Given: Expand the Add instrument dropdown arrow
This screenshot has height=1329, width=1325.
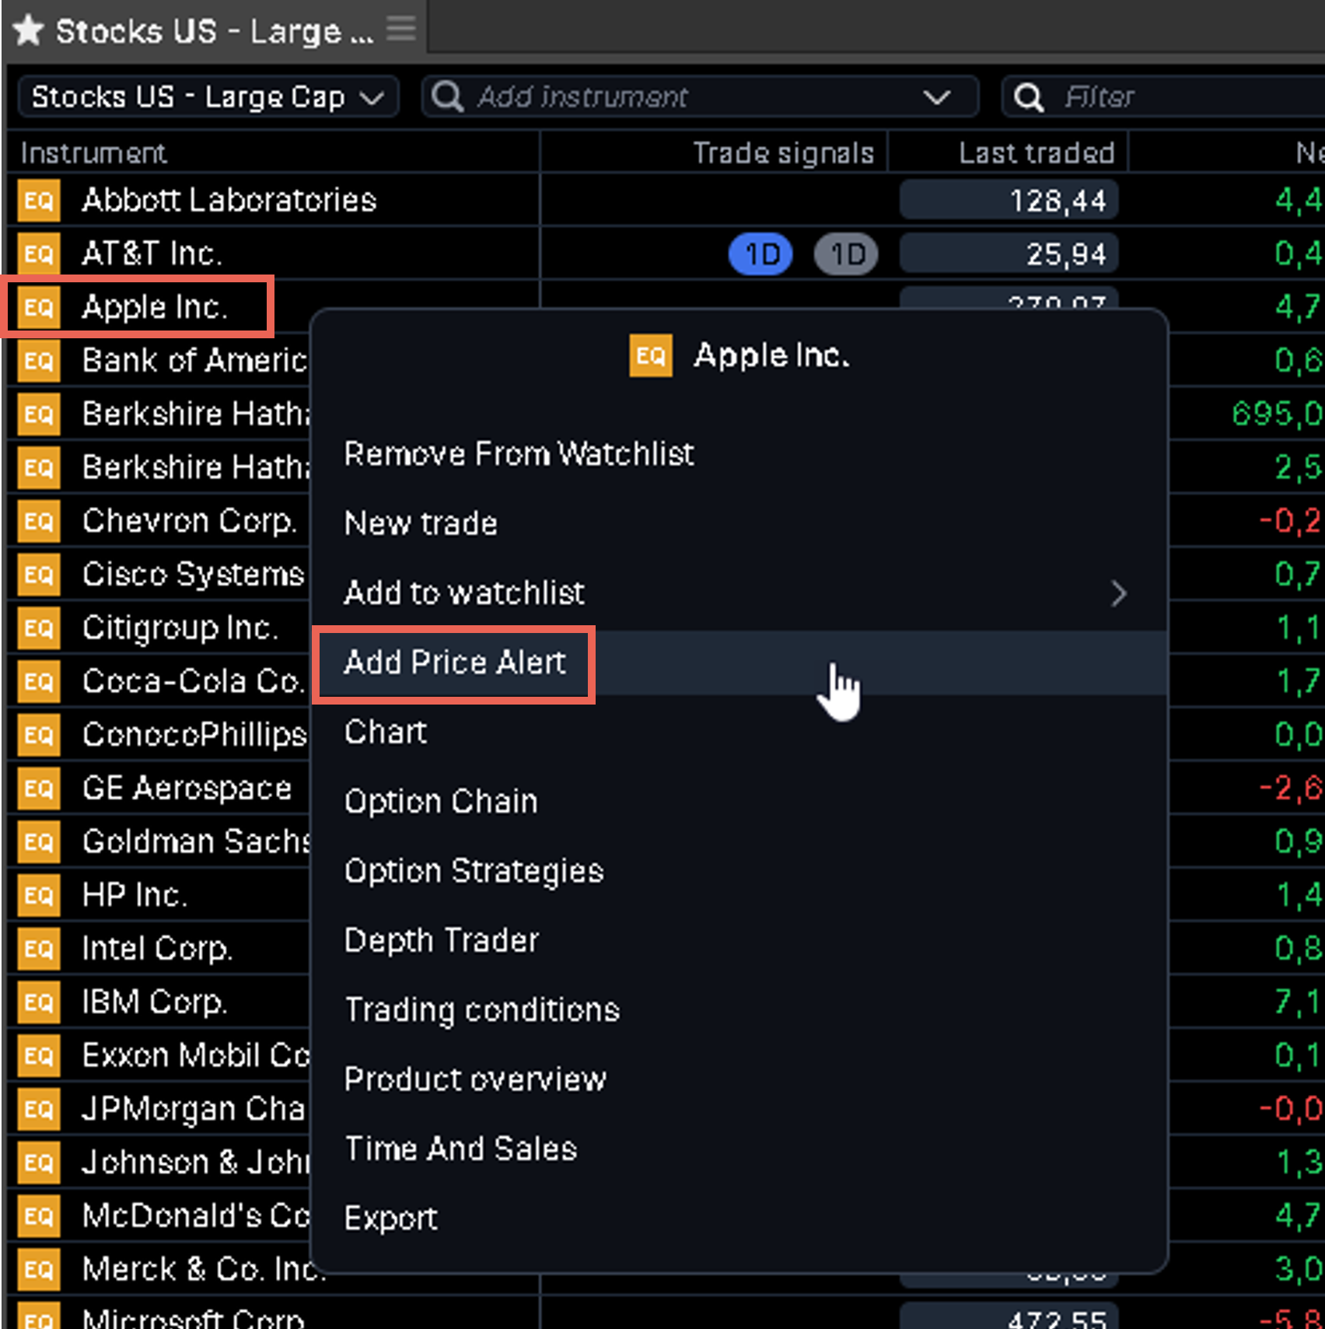Looking at the screenshot, I should 936,97.
